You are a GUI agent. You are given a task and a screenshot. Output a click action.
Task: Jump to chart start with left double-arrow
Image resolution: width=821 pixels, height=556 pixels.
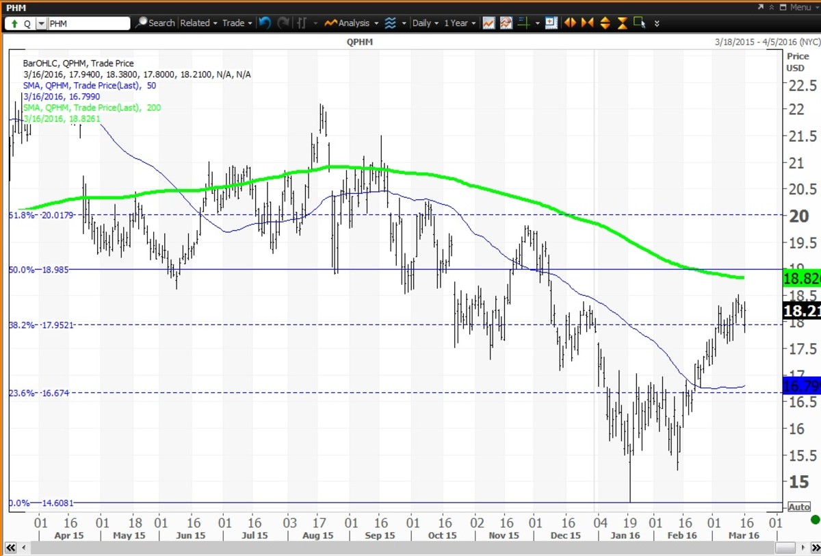tap(12, 549)
